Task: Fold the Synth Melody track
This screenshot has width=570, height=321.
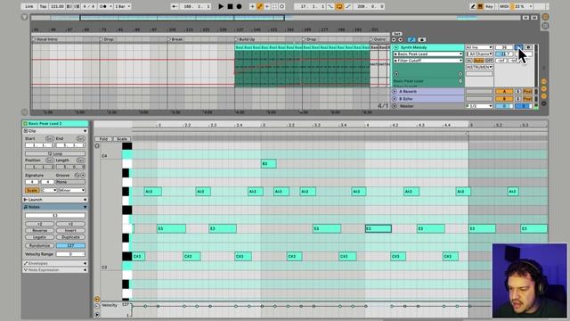Action: (x=395, y=47)
